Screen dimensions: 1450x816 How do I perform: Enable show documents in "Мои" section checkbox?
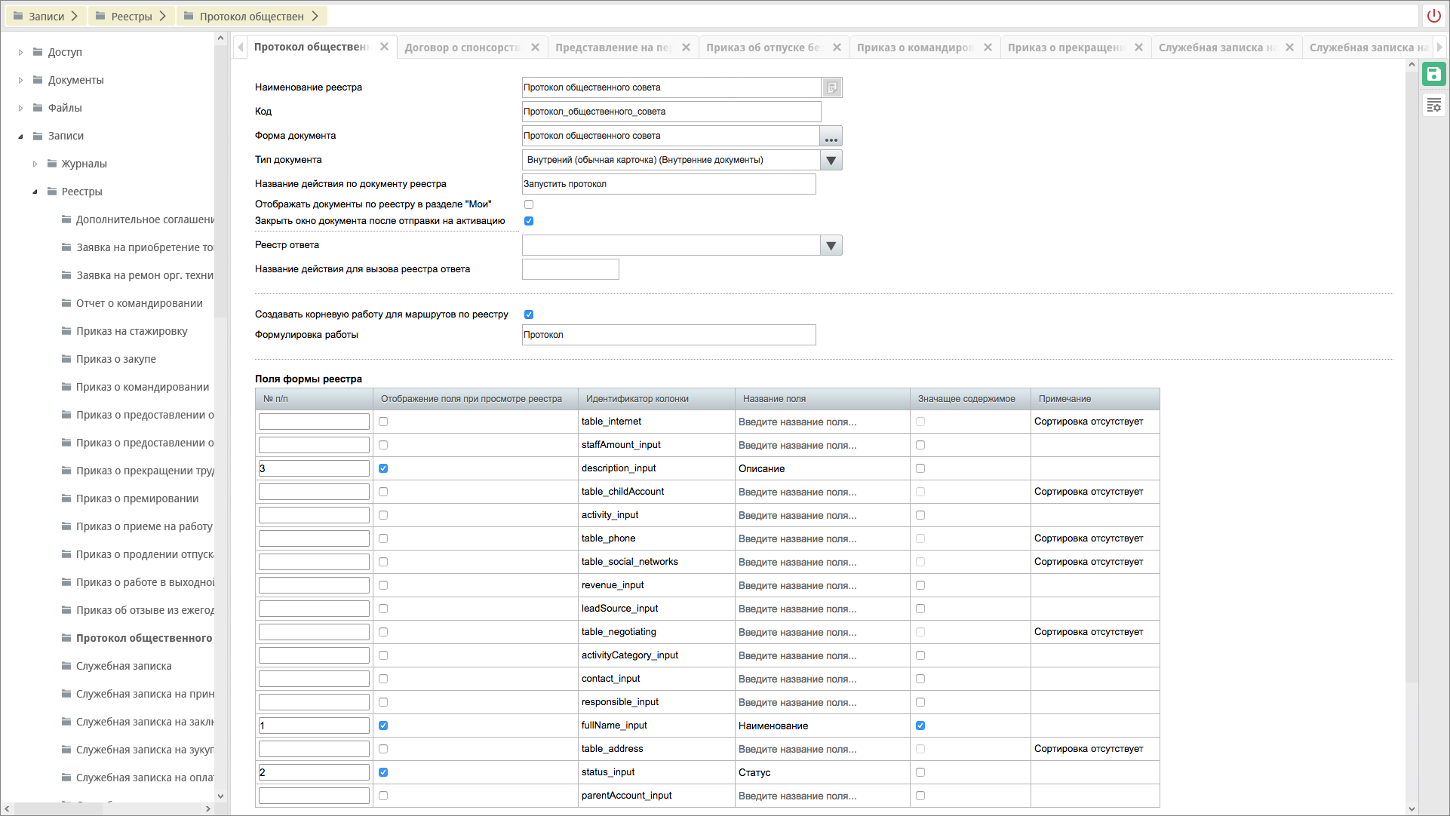(x=529, y=204)
